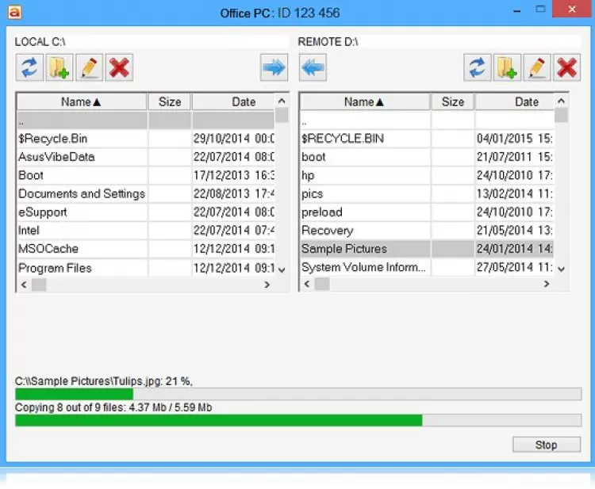The height and width of the screenshot is (489, 595).
Task: Copy to local with left blue arrow
Action: click(x=313, y=67)
